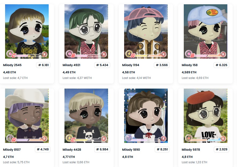Open the Milady 1890 artwork thumbnail

[146, 116]
